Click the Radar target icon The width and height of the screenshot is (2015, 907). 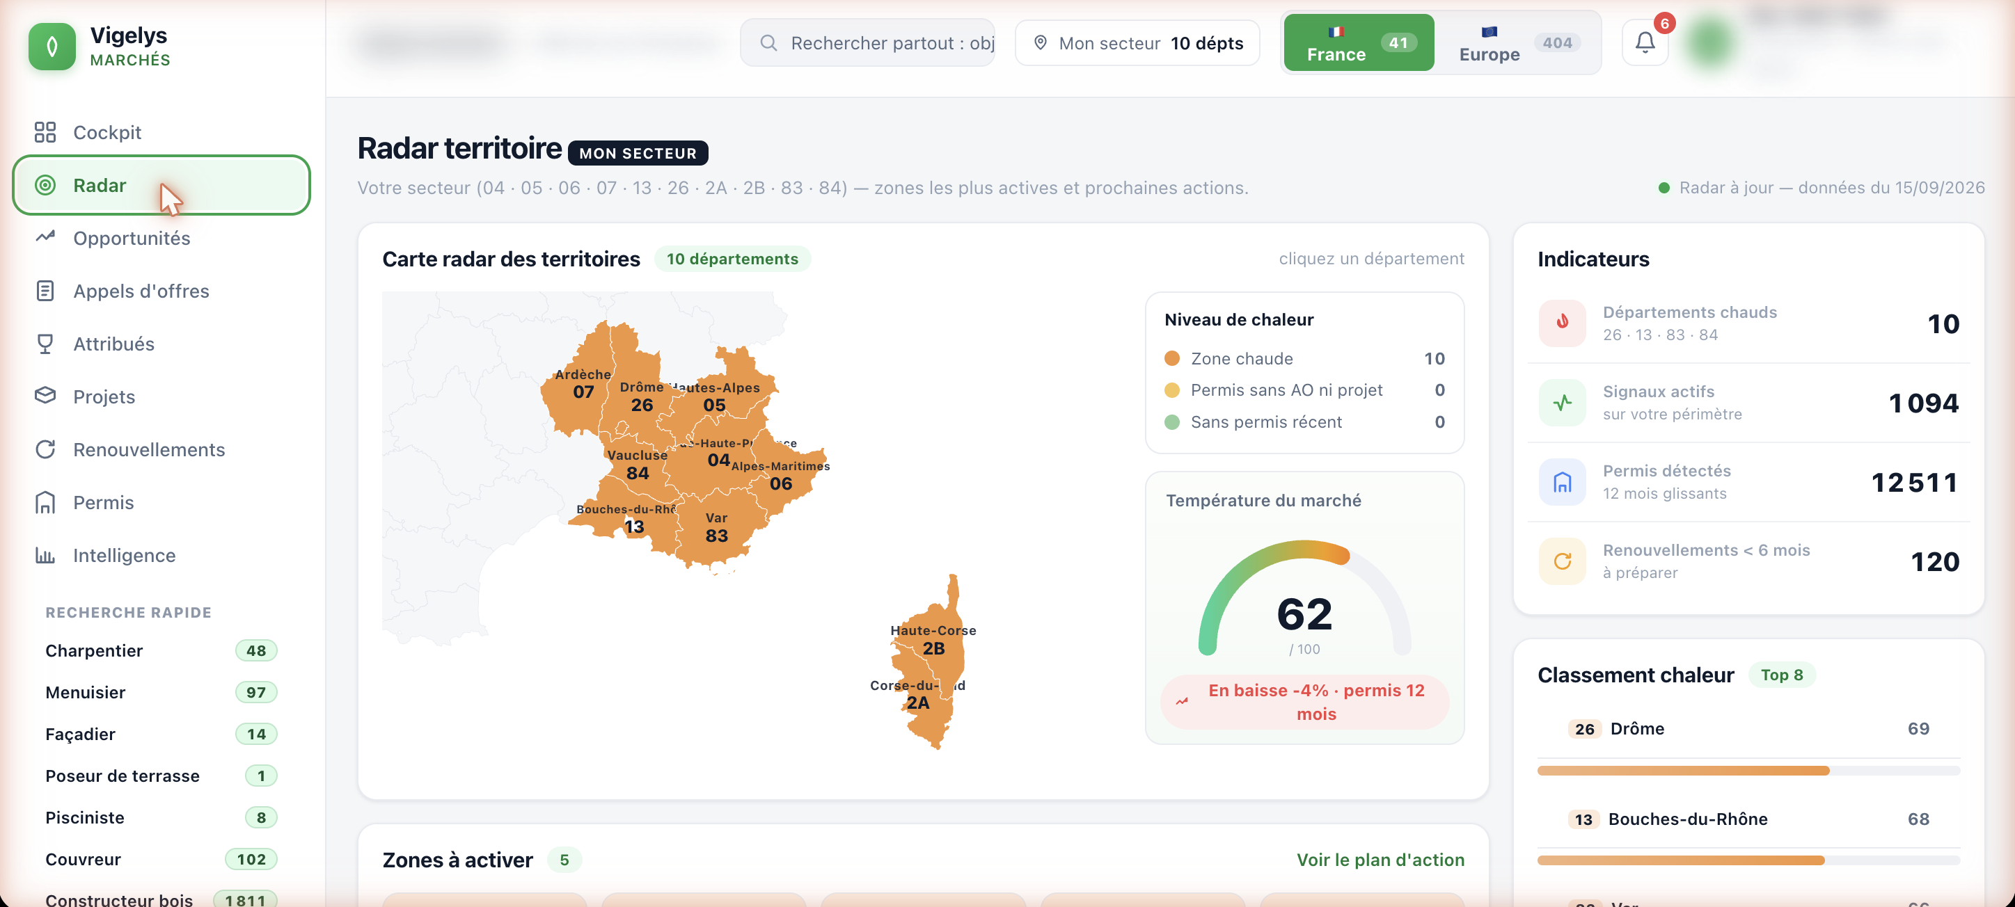click(x=45, y=185)
